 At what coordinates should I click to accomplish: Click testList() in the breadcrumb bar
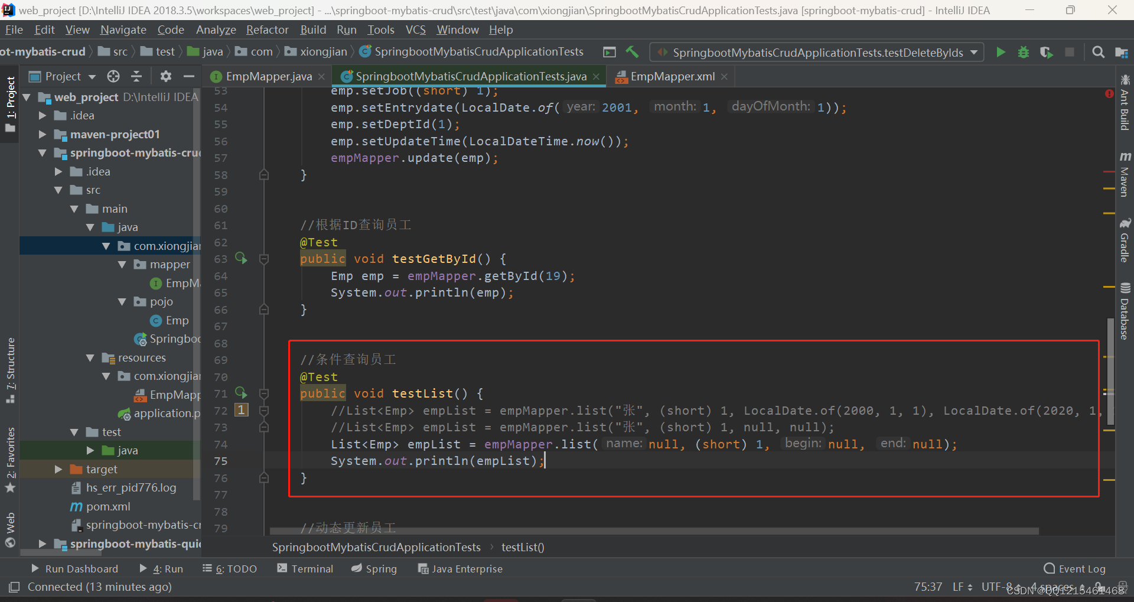523,547
